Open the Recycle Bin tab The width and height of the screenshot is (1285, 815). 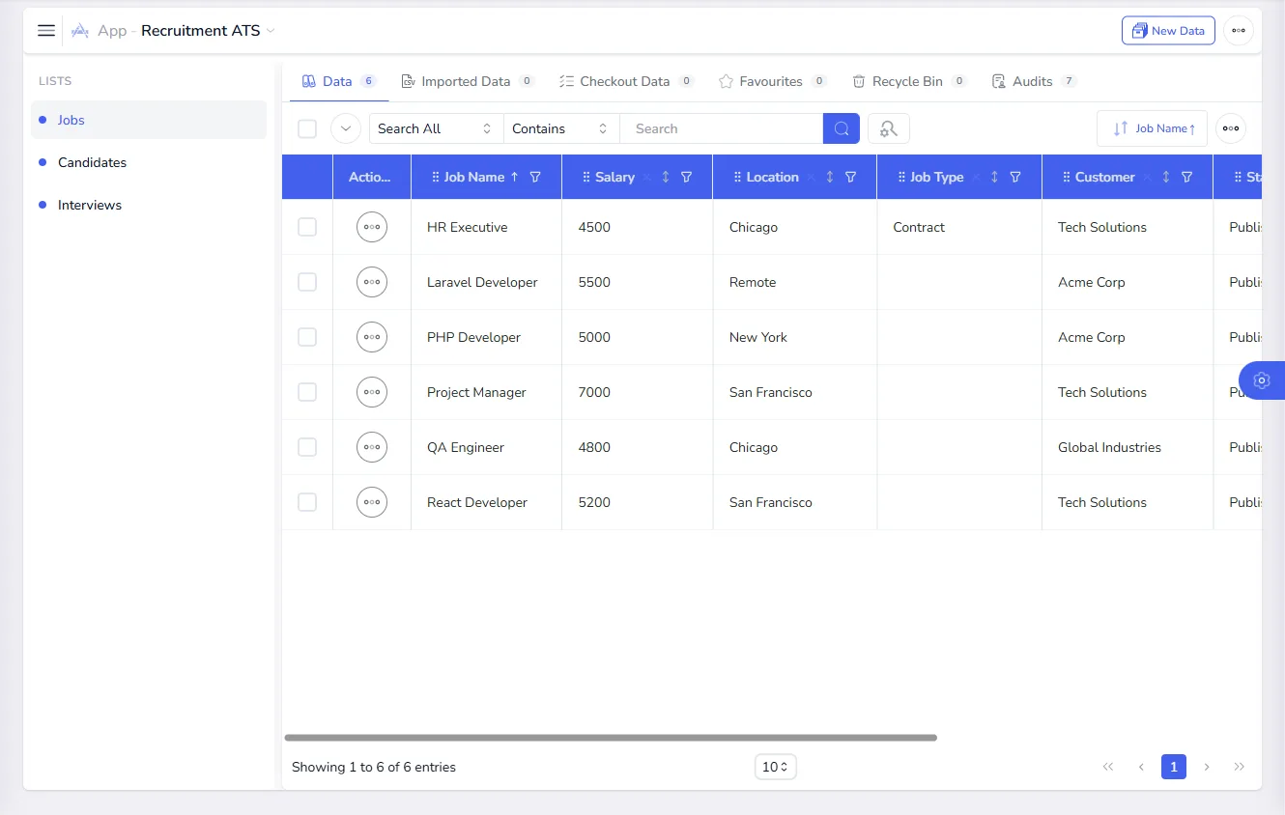pyautogui.click(x=909, y=81)
